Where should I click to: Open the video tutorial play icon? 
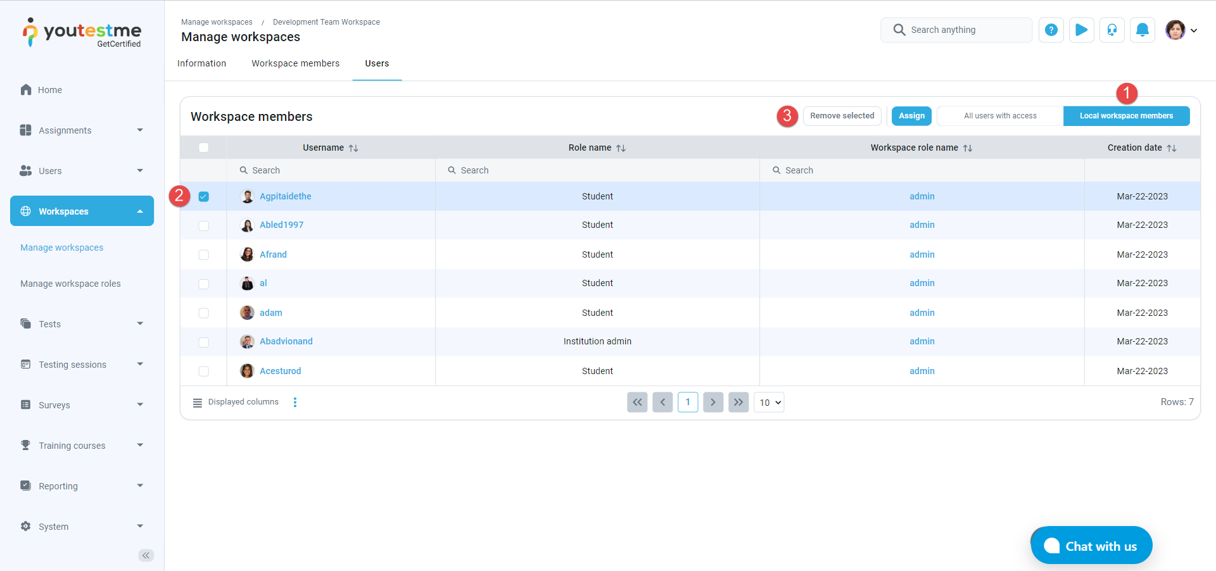(1081, 30)
